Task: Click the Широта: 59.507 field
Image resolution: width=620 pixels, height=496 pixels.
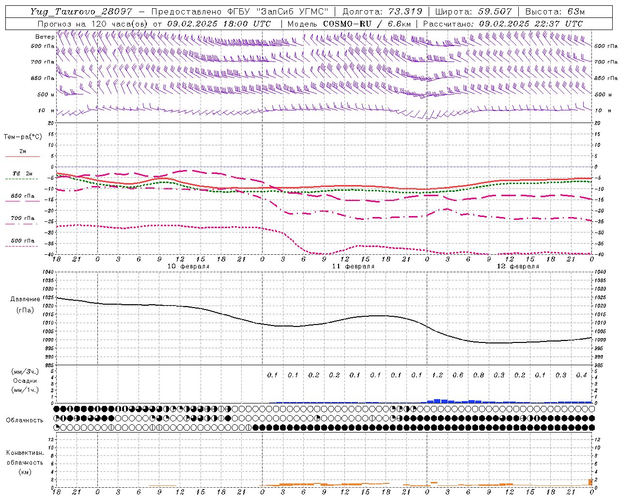Action: click(473, 12)
